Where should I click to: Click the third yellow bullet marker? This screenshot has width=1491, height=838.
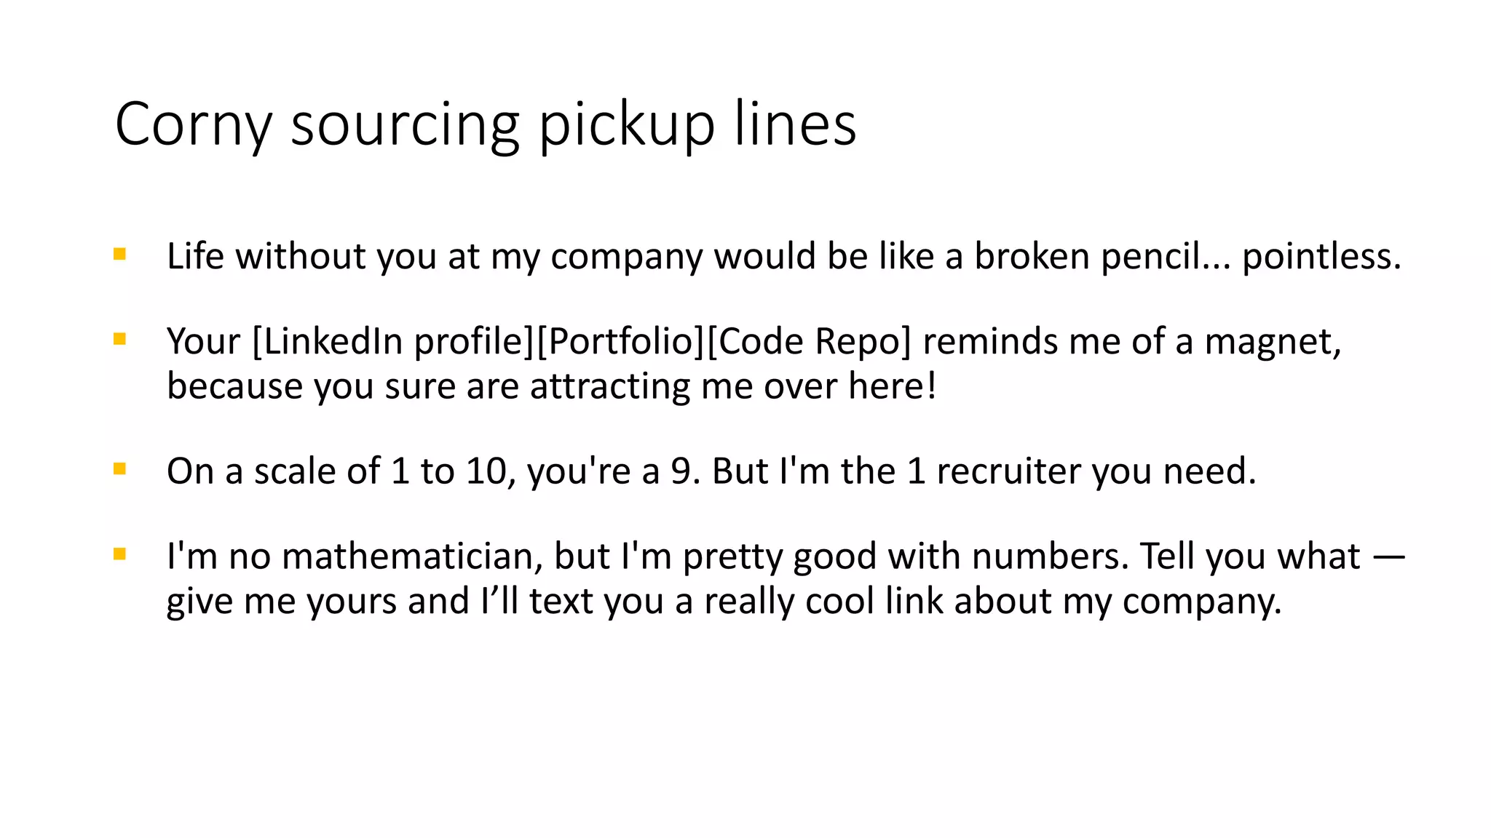pyautogui.click(x=120, y=468)
